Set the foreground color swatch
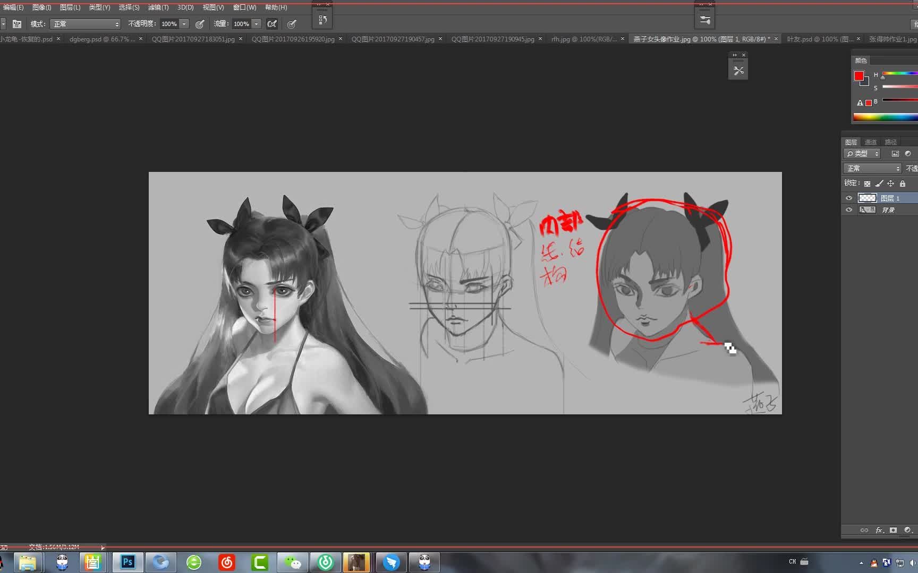 860,76
